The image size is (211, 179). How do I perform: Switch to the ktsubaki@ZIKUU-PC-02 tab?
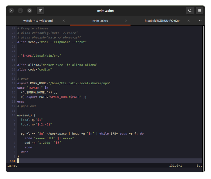click(162, 21)
